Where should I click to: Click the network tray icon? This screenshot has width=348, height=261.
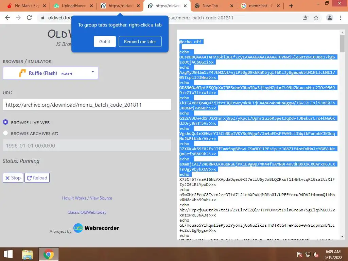tap(308, 255)
